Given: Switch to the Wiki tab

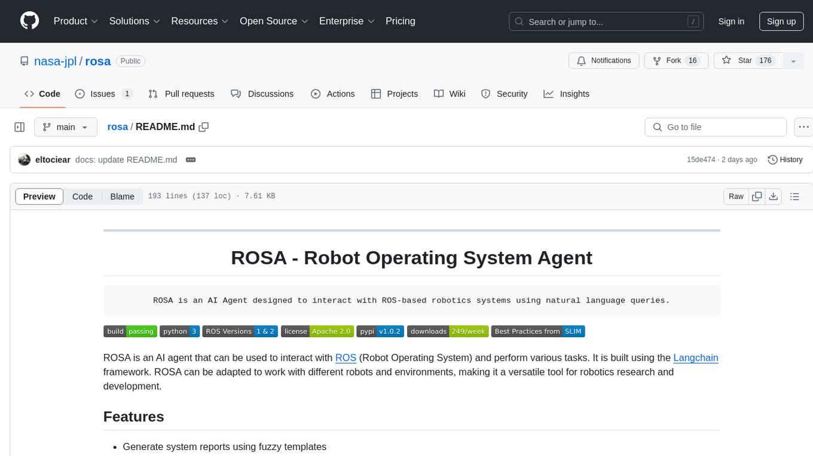Looking at the screenshot, I should (x=450, y=94).
